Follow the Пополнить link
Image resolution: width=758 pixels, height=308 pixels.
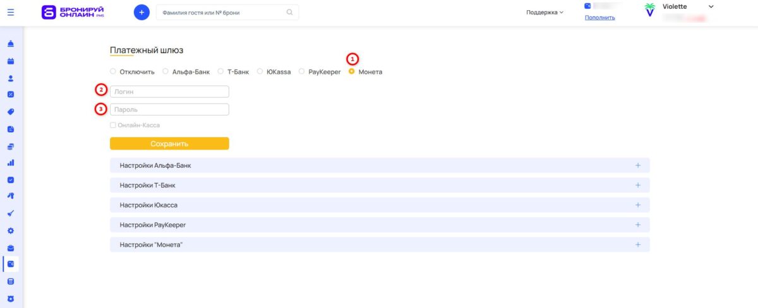599,18
